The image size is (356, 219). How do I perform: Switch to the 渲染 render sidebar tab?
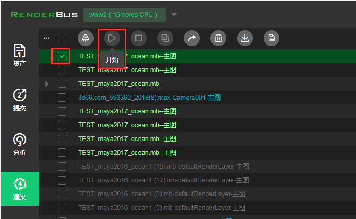coord(20,189)
